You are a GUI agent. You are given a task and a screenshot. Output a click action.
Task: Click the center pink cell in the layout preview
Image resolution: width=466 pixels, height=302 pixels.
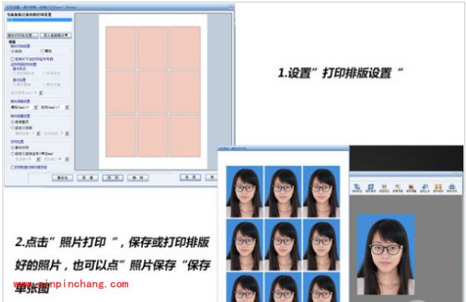153,92
